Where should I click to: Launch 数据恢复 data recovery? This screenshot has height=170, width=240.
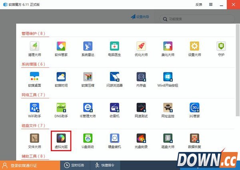click(x=194, y=141)
